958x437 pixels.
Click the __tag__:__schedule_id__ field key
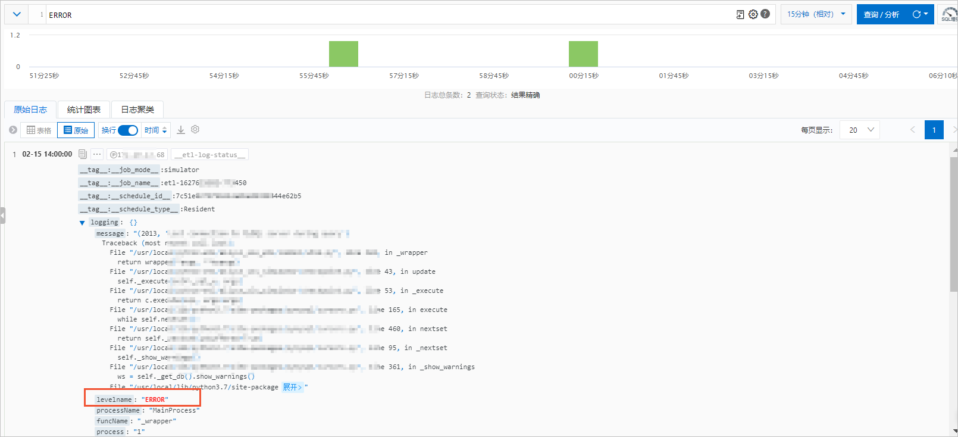pos(126,196)
